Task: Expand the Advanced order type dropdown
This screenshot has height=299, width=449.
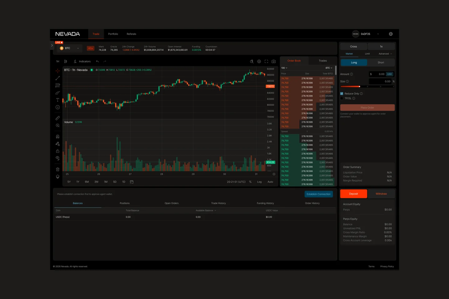Action: [x=385, y=54]
